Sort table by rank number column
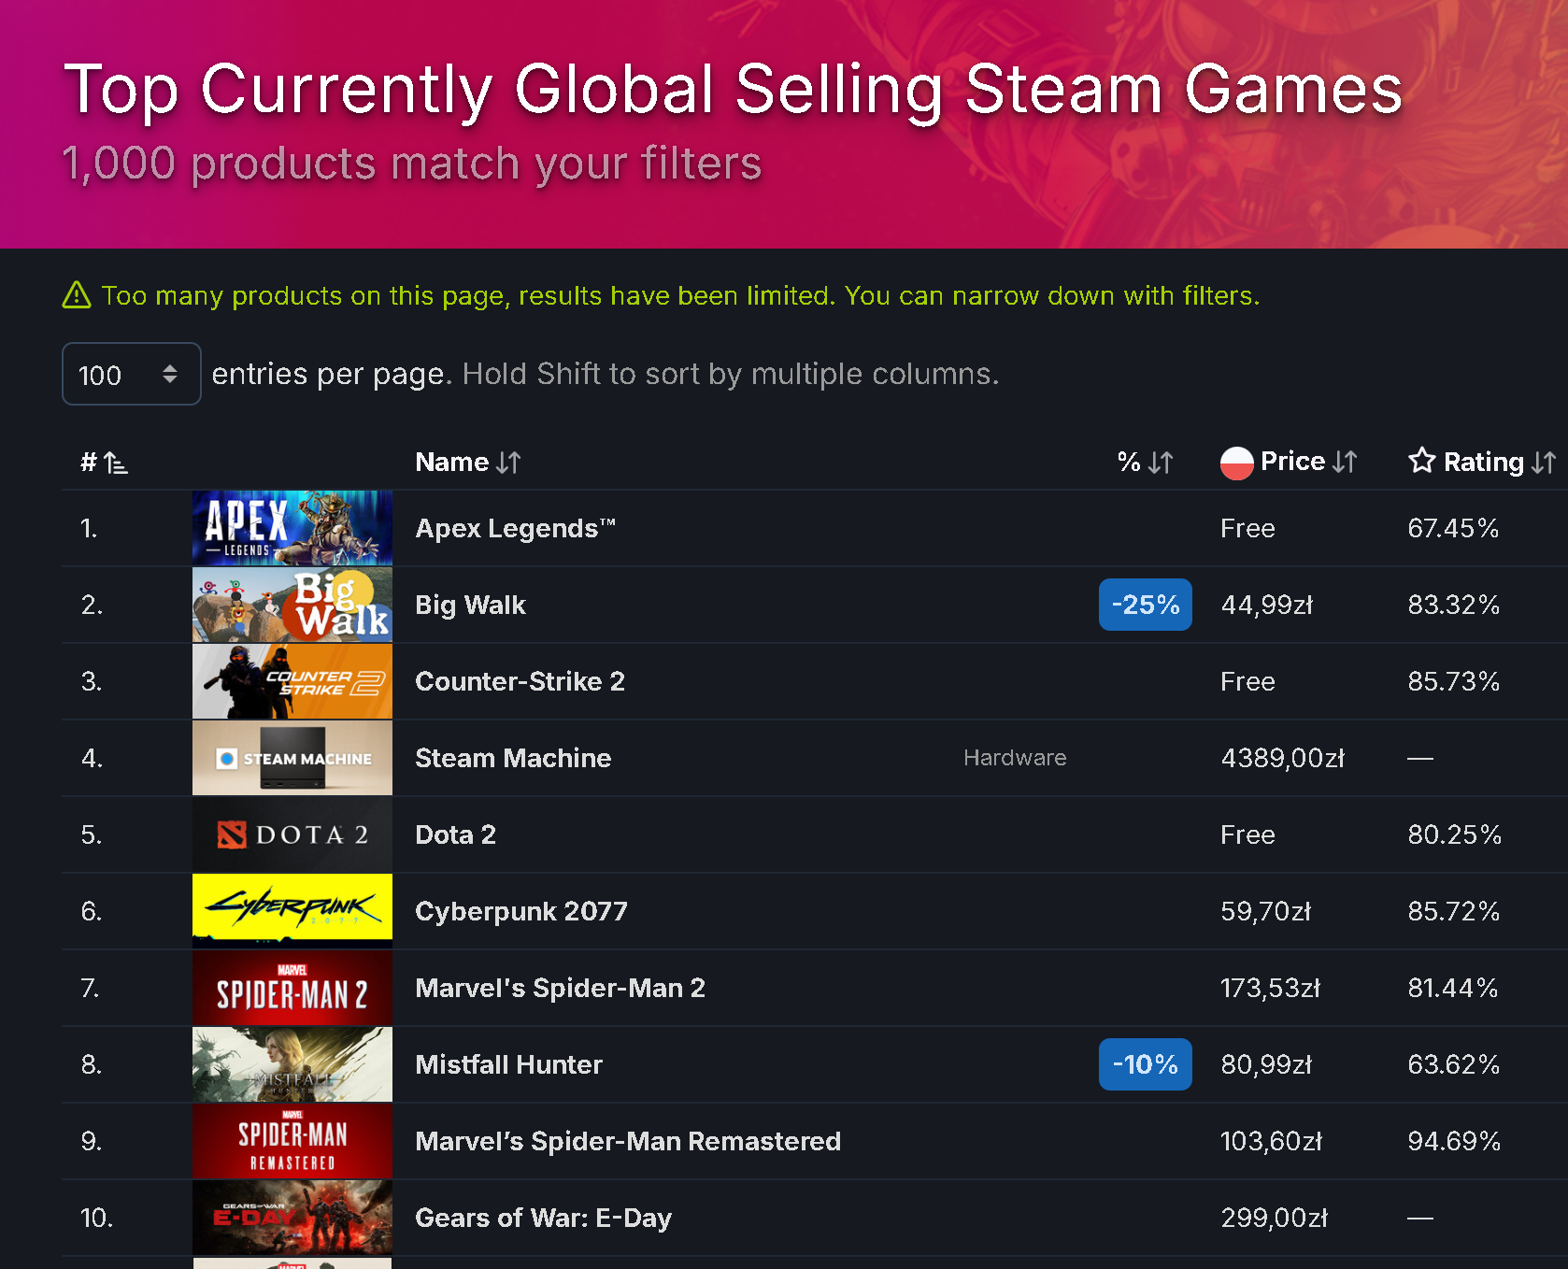Screen dimensions: 1568x1269 click(x=104, y=462)
